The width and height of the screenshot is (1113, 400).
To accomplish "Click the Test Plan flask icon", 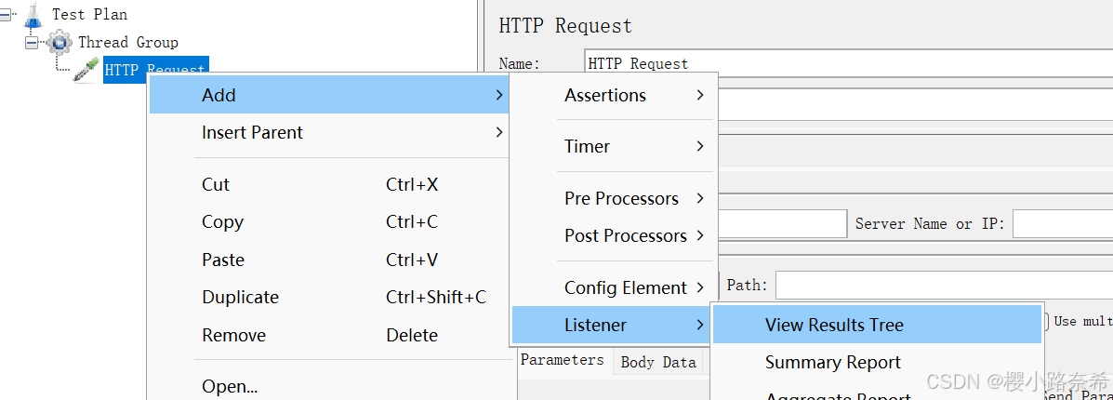I will [35, 15].
